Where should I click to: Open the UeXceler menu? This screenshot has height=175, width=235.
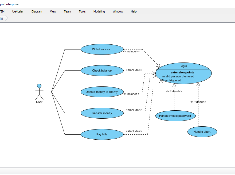18,11
